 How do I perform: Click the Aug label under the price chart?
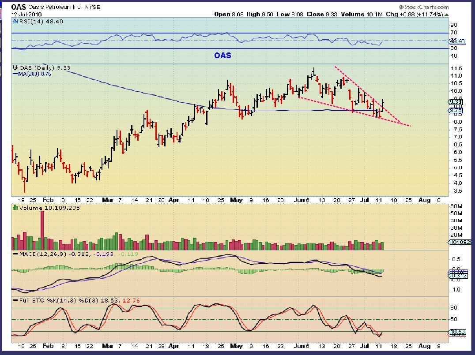point(424,200)
